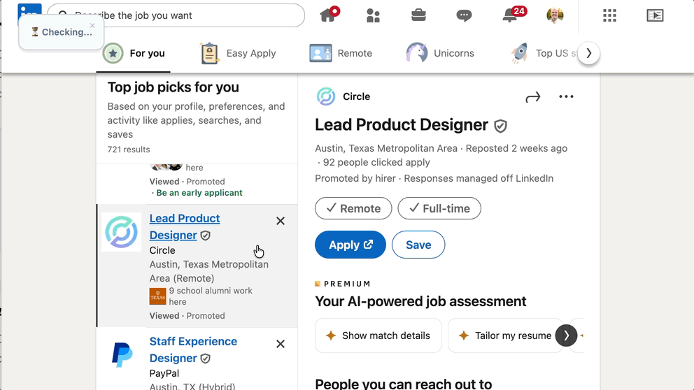Click the job description search field
Viewport: 694px width, 390px height.
point(176,15)
